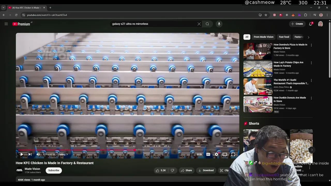Reload the page
Image resolution: width=331 pixels, height=186 pixels.
(16, 15)
